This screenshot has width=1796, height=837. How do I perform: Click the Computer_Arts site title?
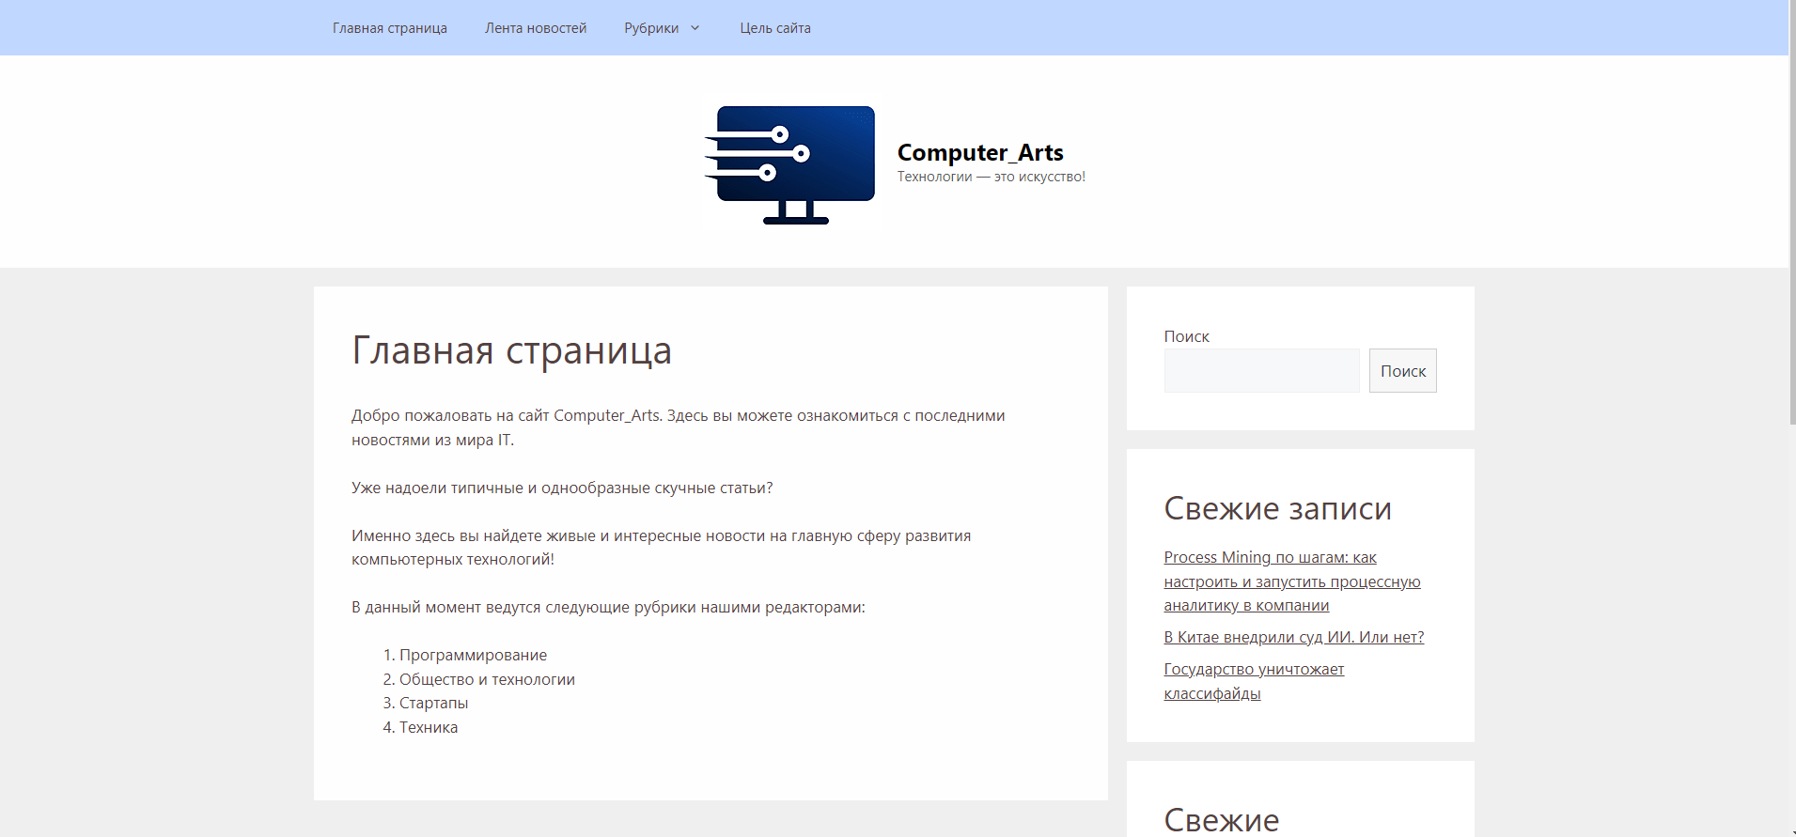[980, 152]
